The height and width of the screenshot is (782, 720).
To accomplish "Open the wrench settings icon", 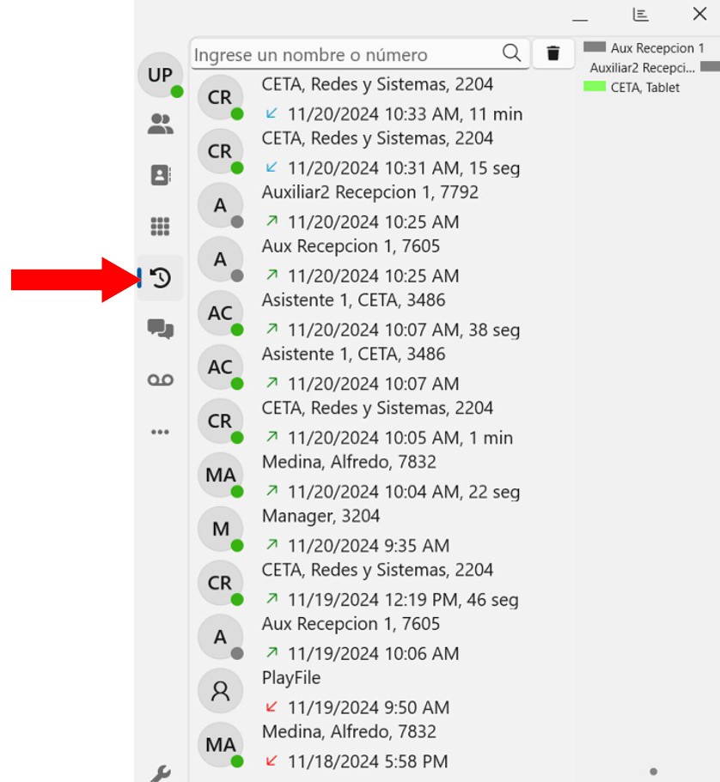I will (x=160, y=773).
